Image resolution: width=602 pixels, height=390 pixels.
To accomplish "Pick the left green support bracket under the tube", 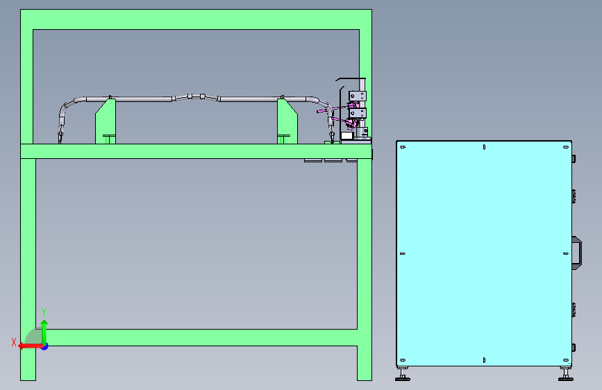I will tap(106, 121).
